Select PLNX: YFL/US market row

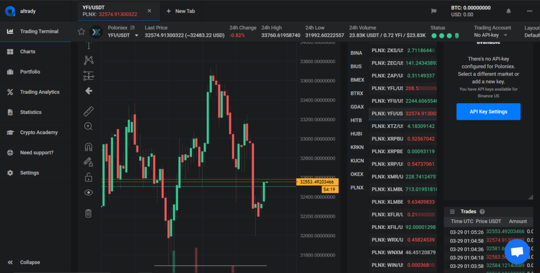(x=402, y=88)
